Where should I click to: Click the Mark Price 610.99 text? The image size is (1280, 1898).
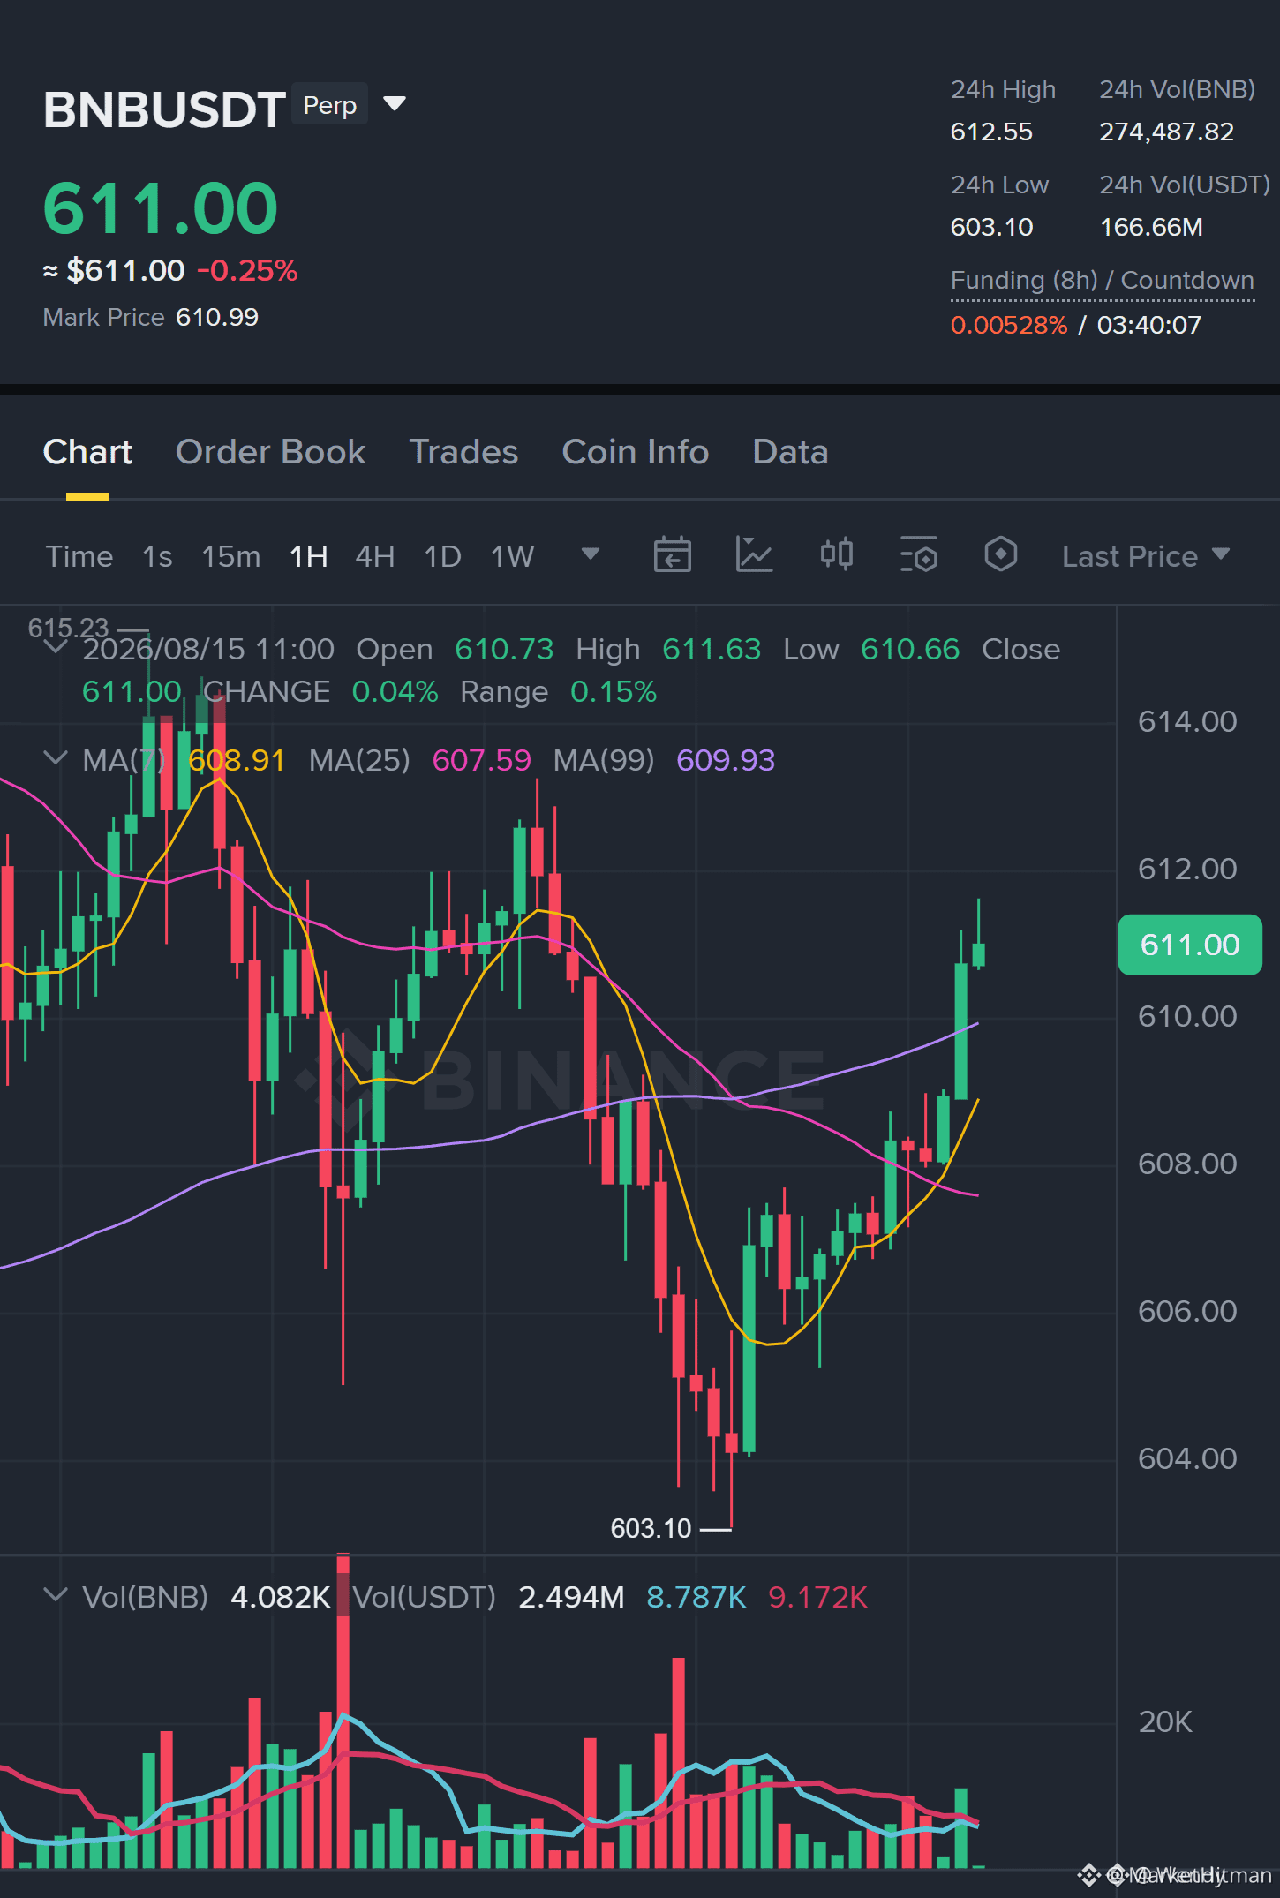point(151,317)
